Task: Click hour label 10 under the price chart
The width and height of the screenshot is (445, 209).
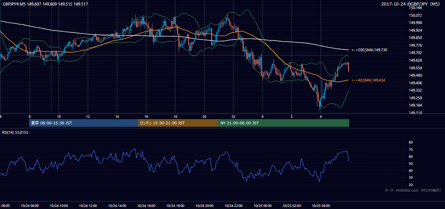Action: pyautogui.click(x=59, y=117)
